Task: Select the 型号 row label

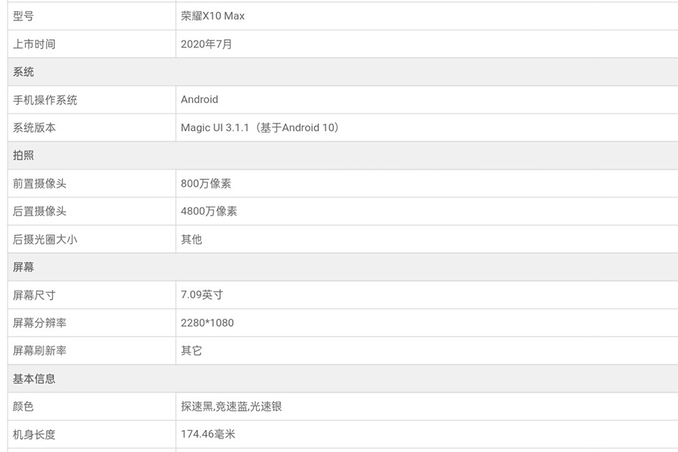Action: 23,16
